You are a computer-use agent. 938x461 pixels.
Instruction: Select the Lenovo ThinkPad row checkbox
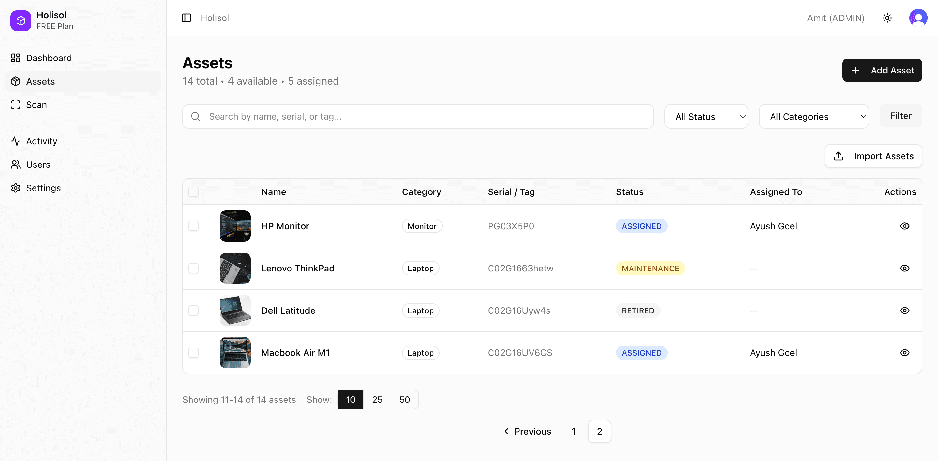pyautogui.click(x=193, y=268)
